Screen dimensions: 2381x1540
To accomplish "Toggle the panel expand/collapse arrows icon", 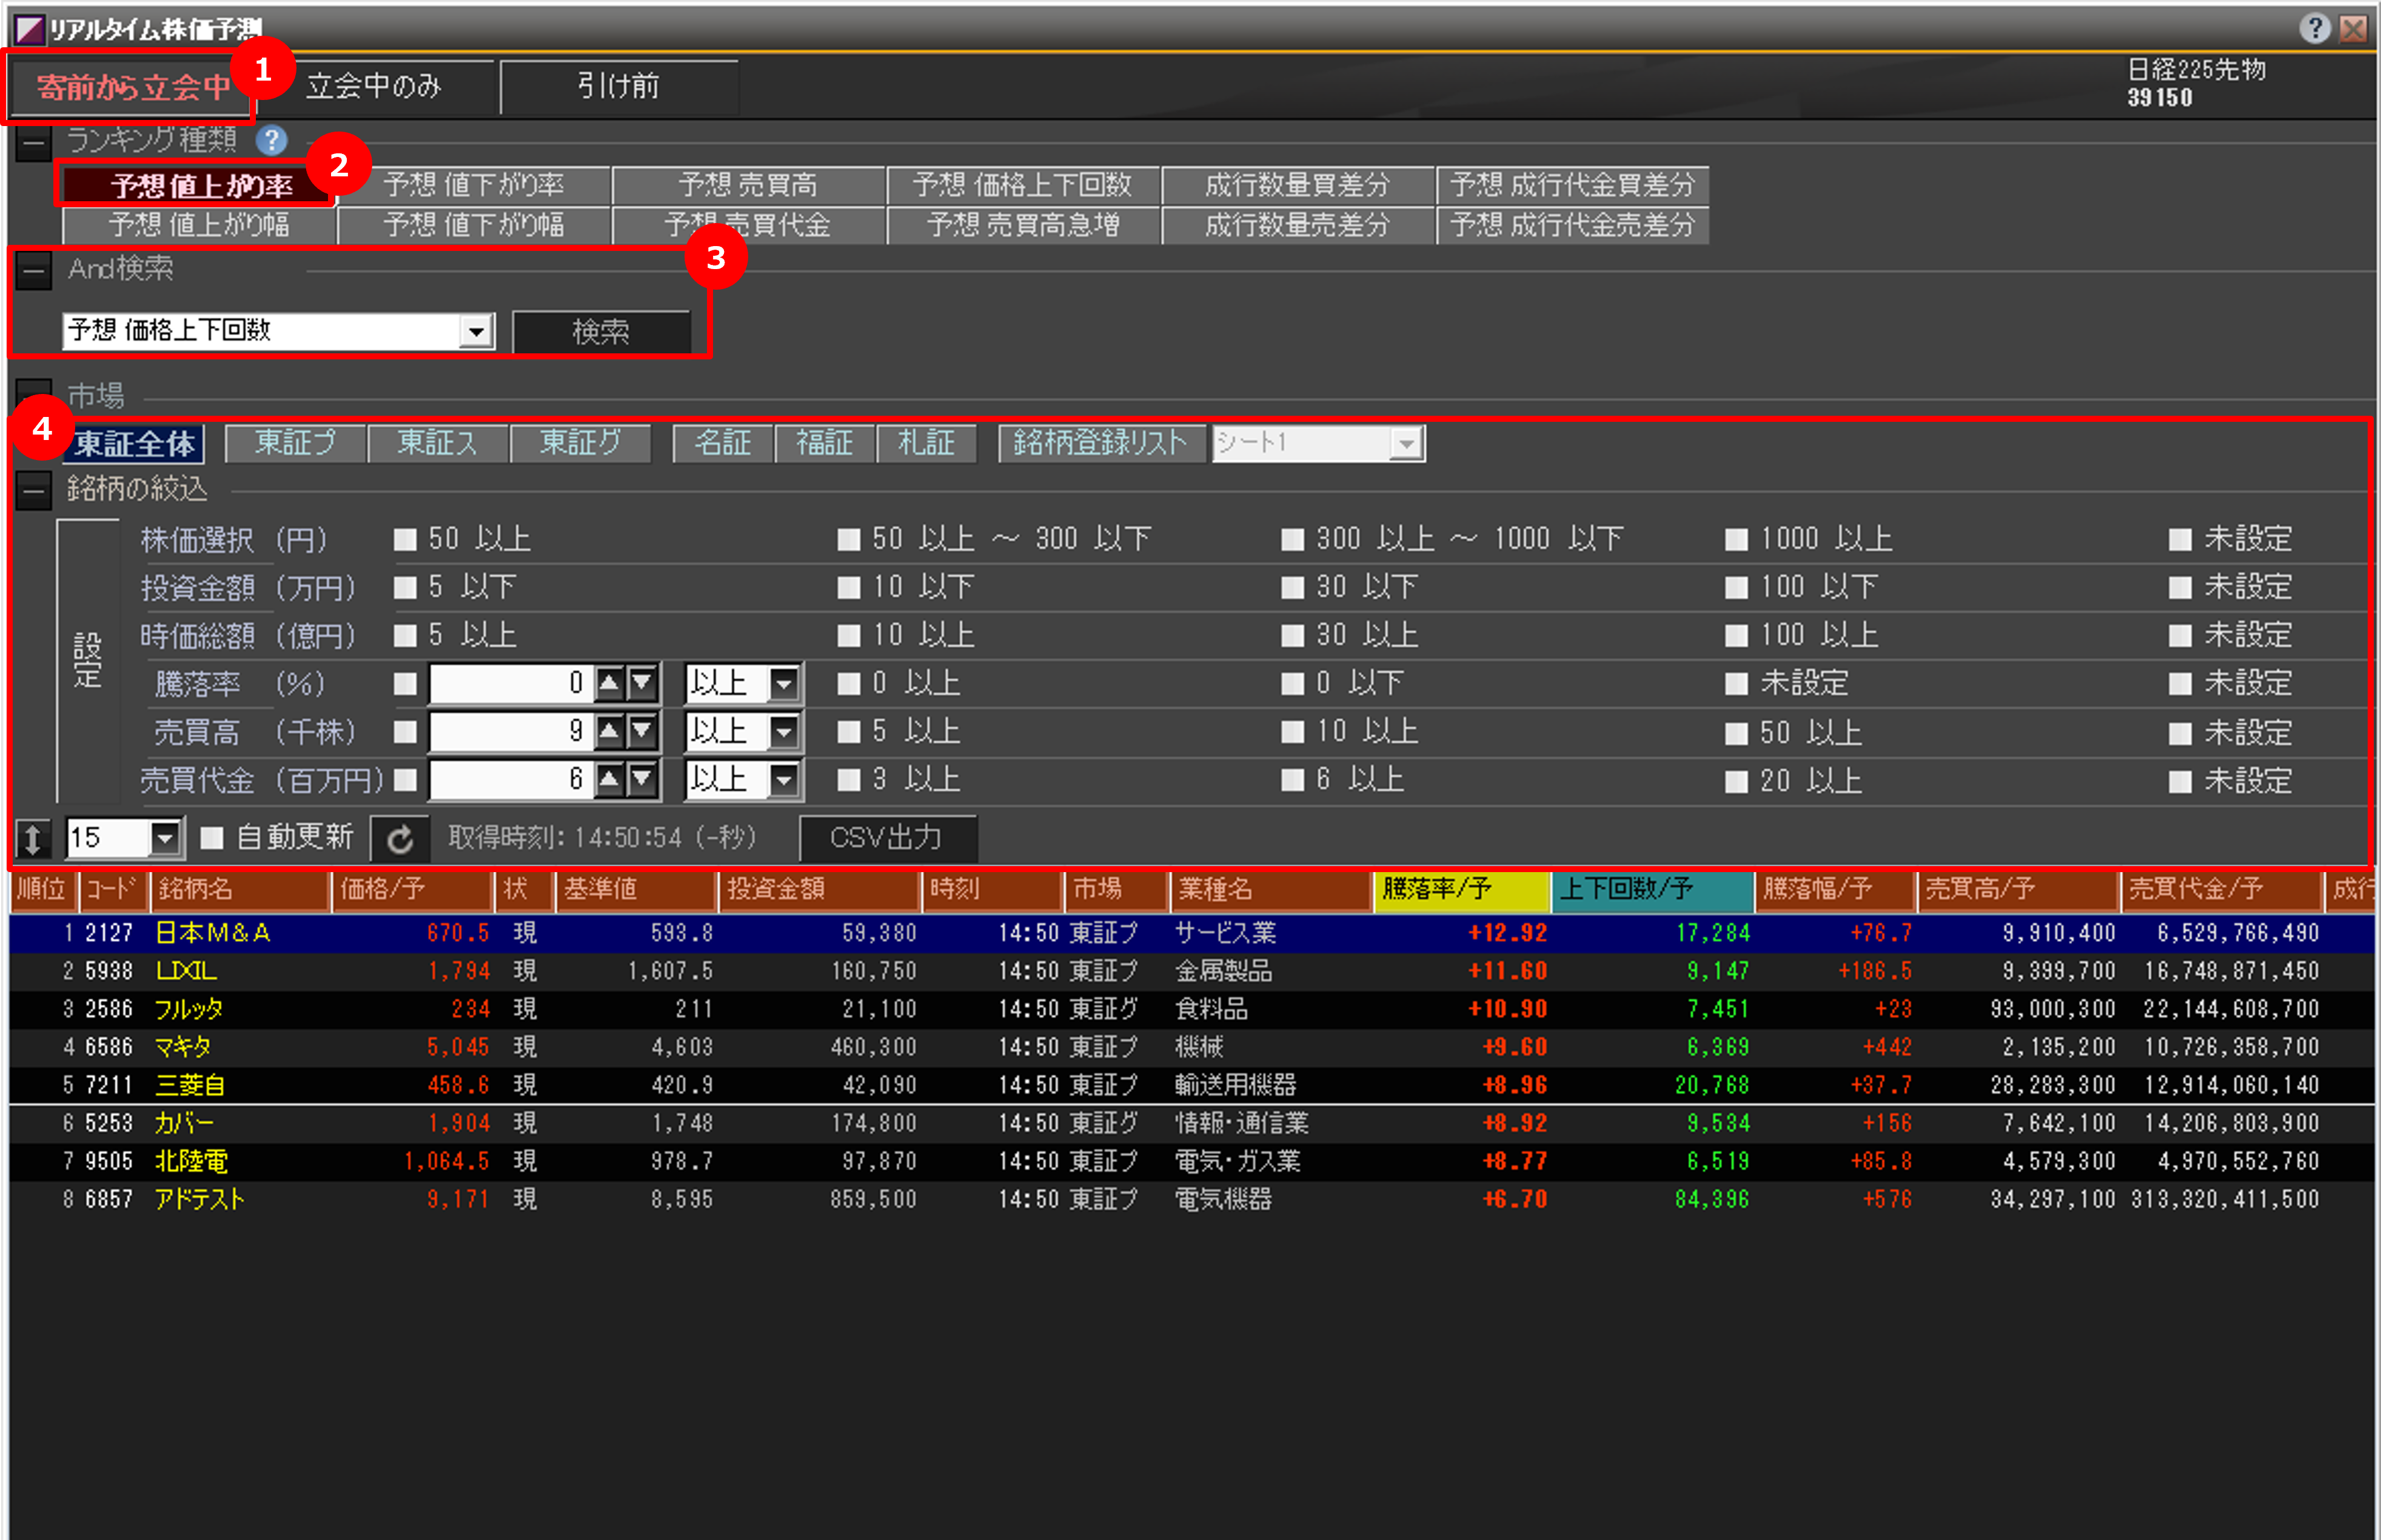I will [33, 839].
